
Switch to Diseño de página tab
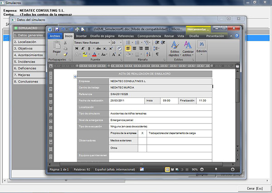[102, 36]
